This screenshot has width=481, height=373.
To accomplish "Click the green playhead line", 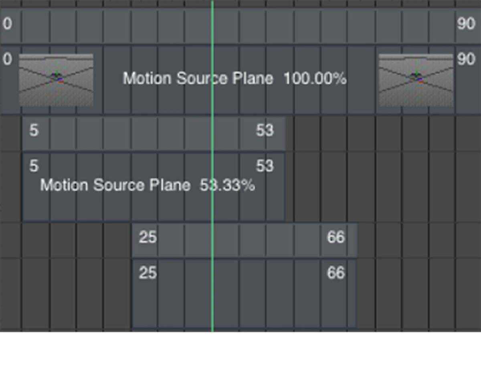I will (212, 169).
